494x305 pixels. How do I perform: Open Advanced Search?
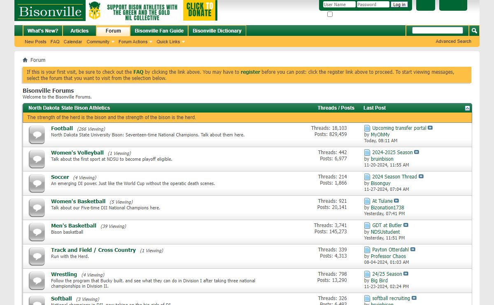point(453,41)
